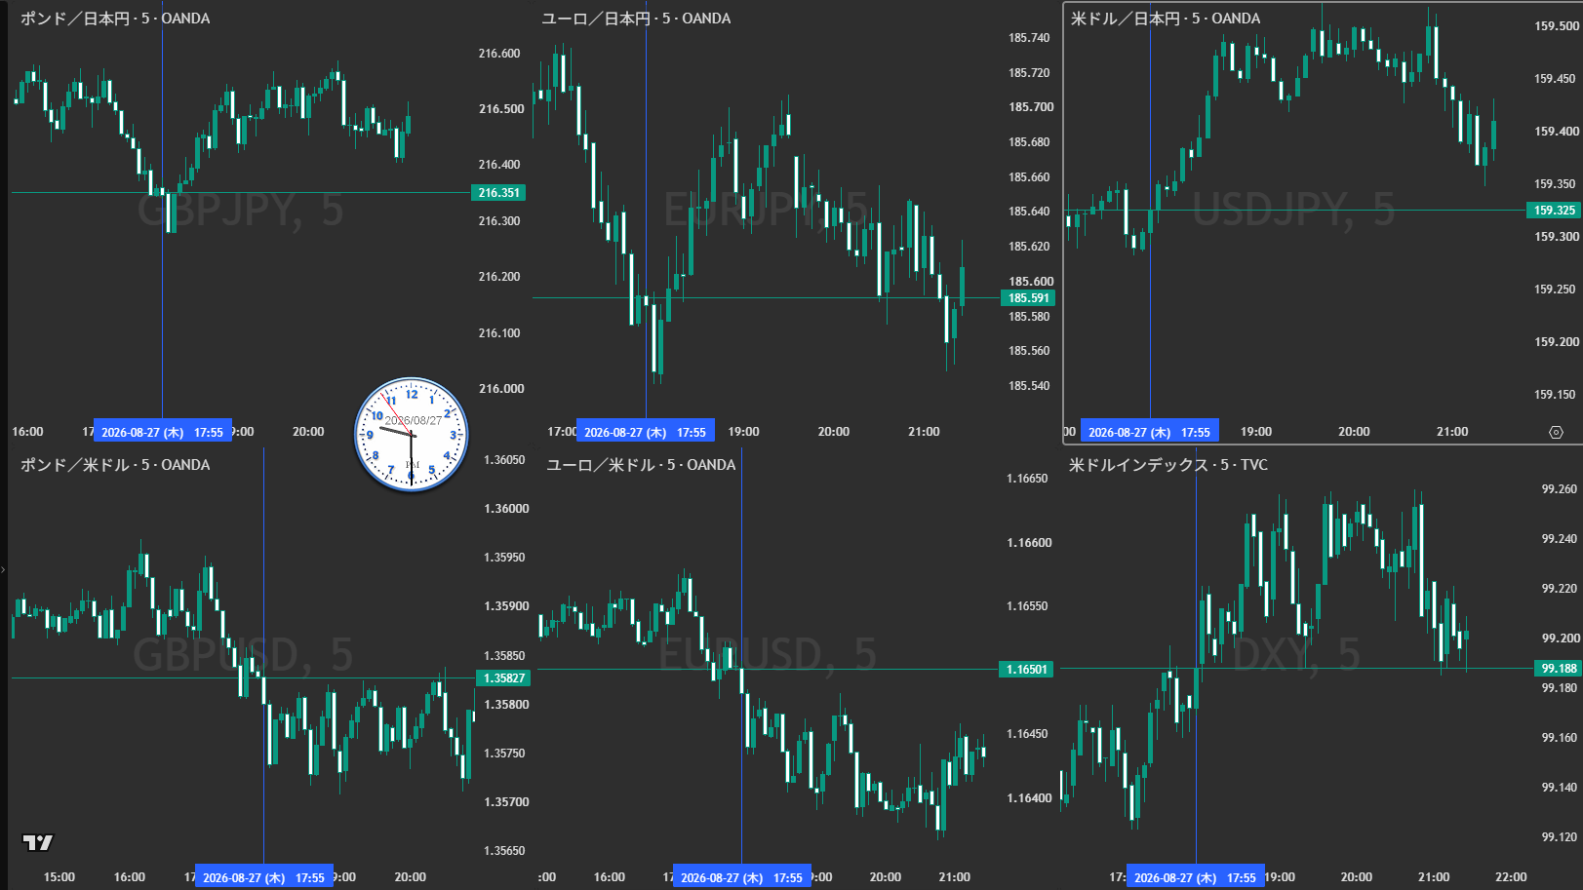Select the 米ドルインデックス · 5 · TVC chart title
Screen dimensions: 1583x890
click(x=1168, y=465)
